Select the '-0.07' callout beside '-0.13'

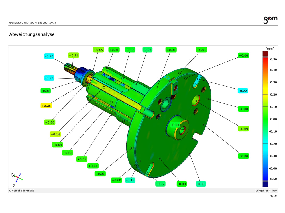tap(160, 184)
